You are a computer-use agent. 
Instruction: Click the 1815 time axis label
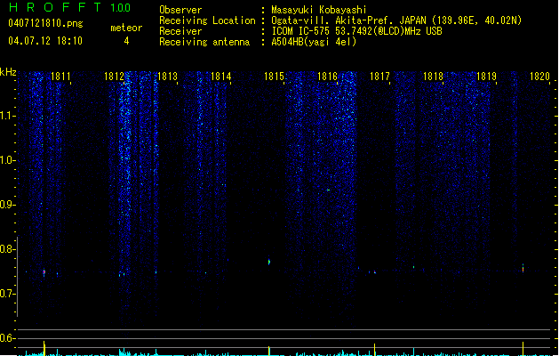pos(274,77)
